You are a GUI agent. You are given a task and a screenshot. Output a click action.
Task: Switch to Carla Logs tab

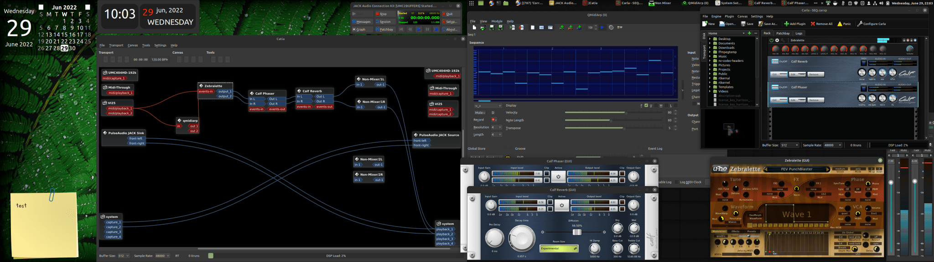[x=799, y=33]
